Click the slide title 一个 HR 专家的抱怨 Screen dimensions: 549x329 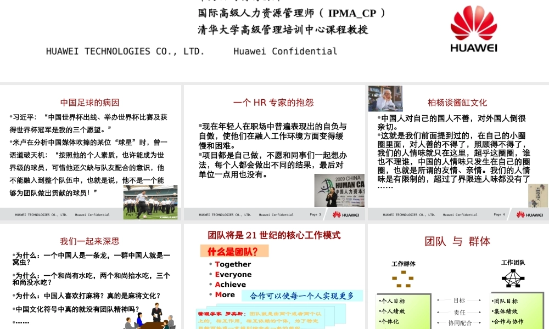[273, 103]
